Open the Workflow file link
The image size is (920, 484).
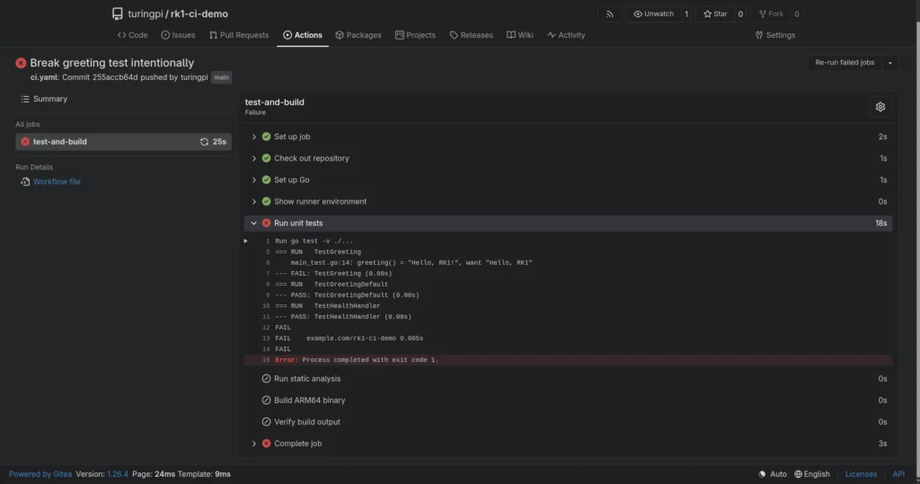(57, 182)
